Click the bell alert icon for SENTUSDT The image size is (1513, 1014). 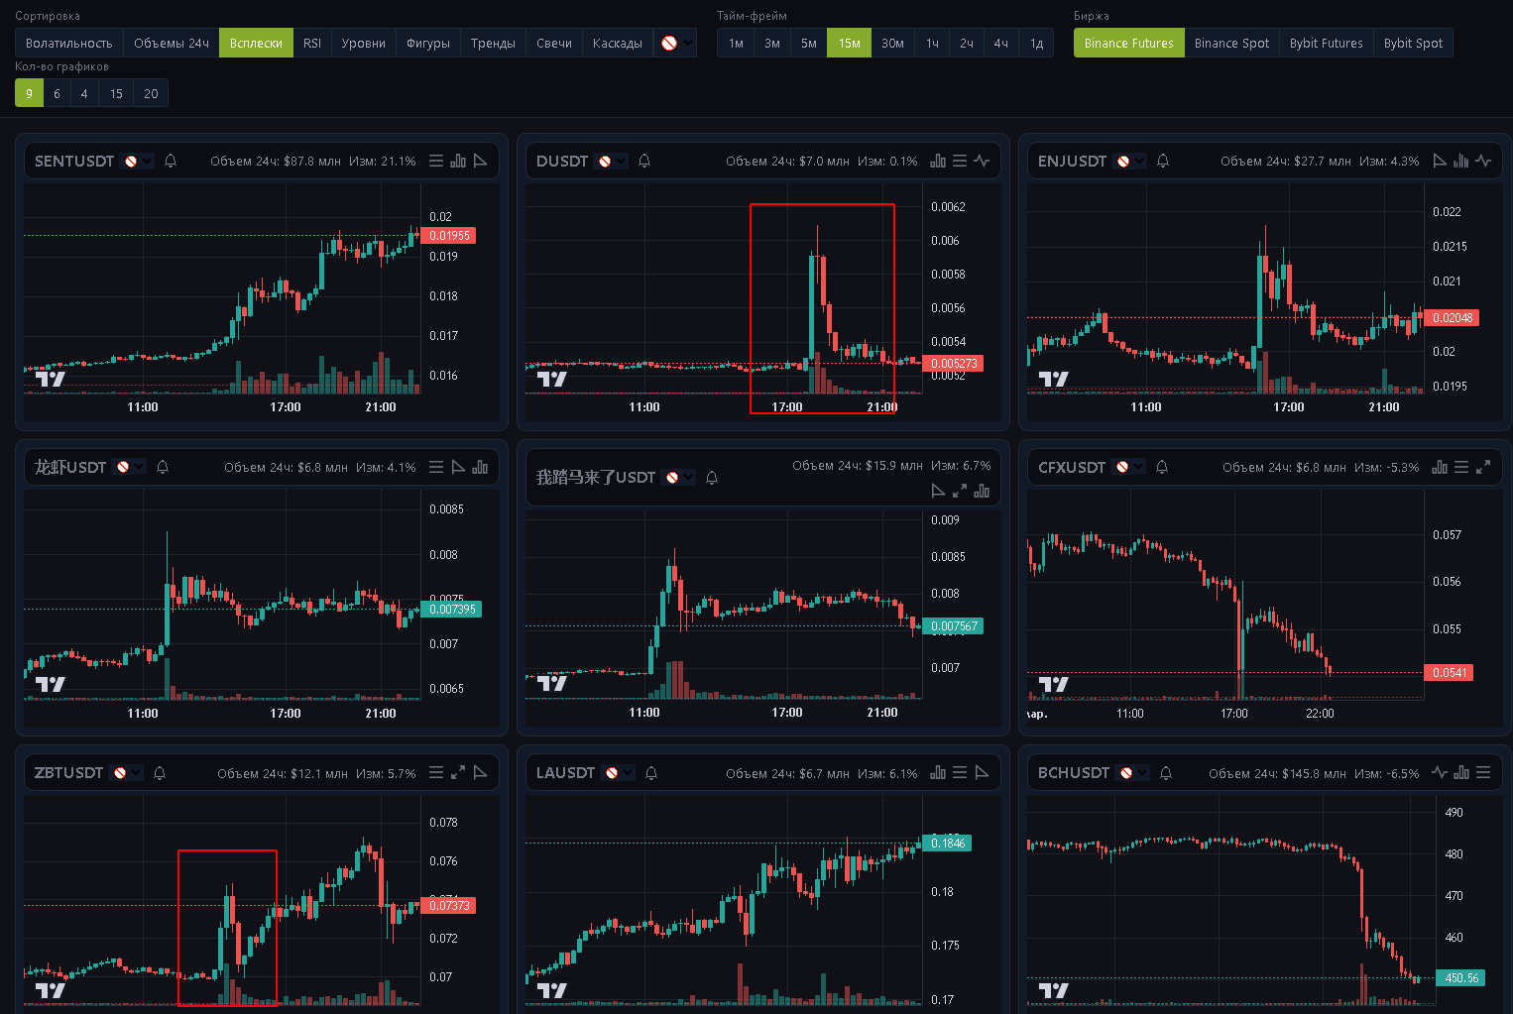171,161
